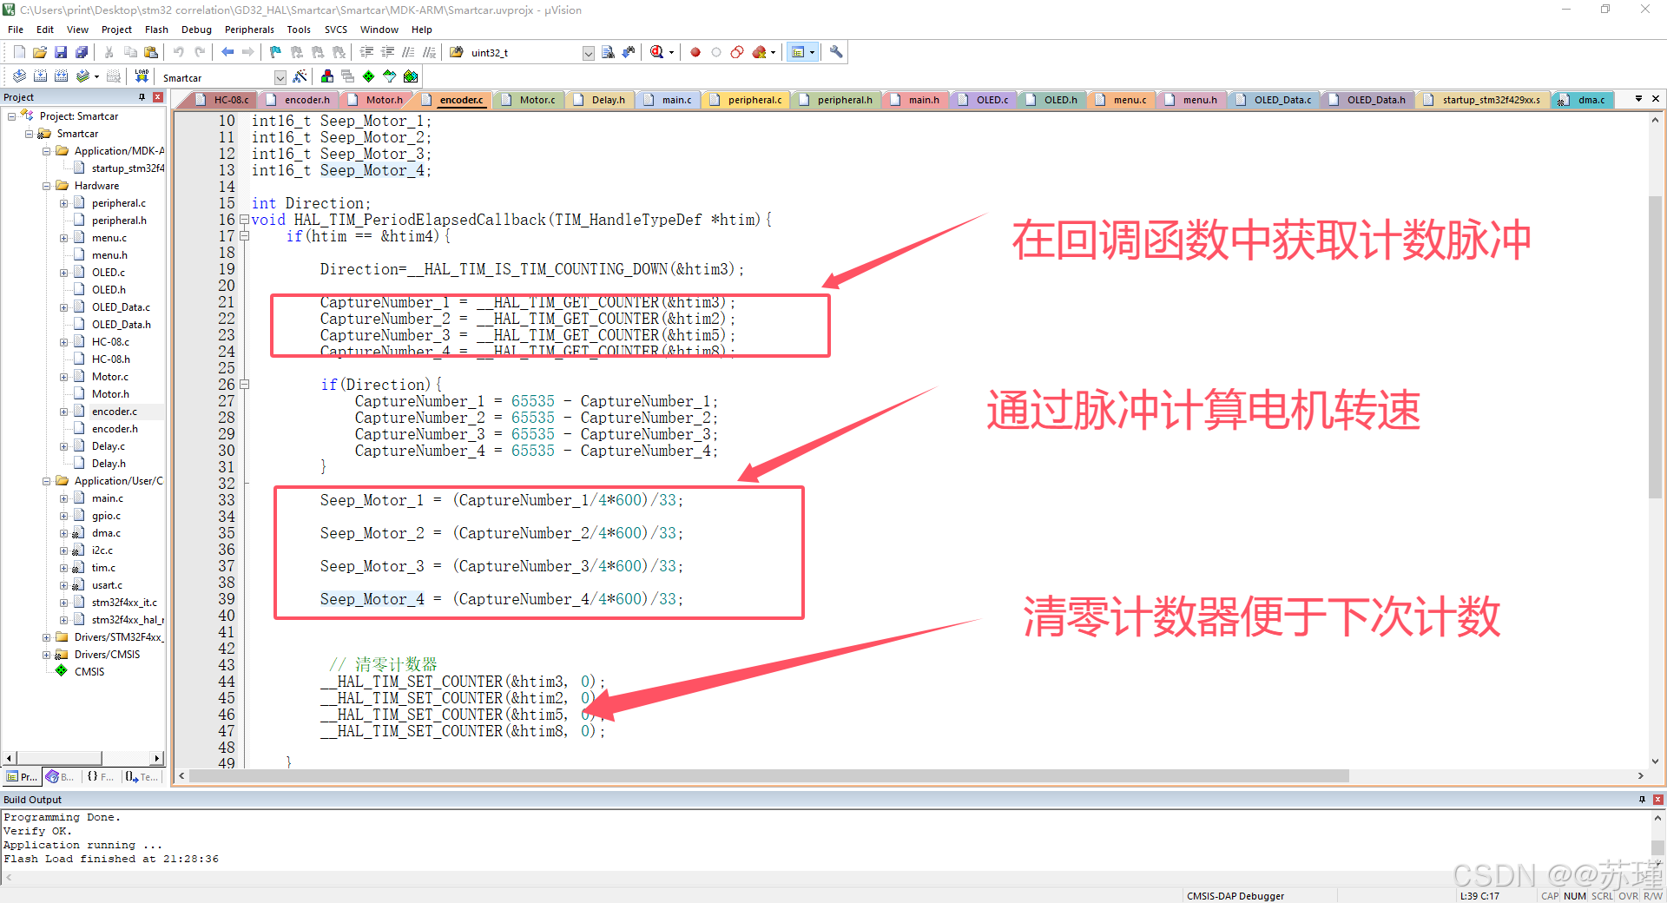The width and height of the screenshot is (1667, 903).
Task: Switch to the peripheral.h editor tab
Action: tap(837, 100)
